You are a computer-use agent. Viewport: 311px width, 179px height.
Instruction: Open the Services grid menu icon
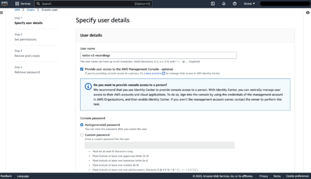pos(17,3)
